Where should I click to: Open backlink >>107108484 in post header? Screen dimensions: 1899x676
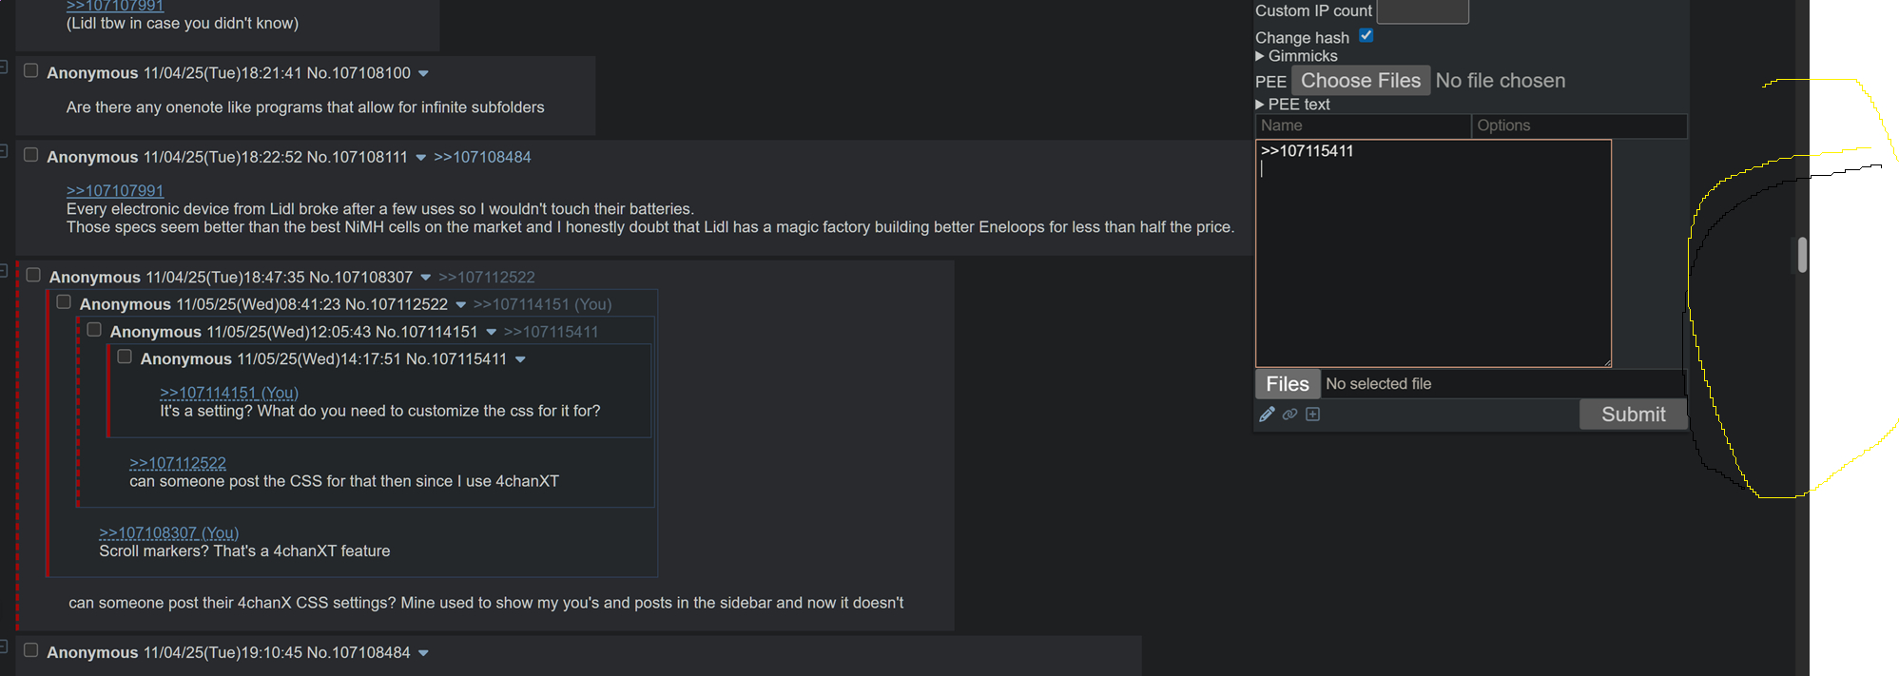tap(482, 158)
